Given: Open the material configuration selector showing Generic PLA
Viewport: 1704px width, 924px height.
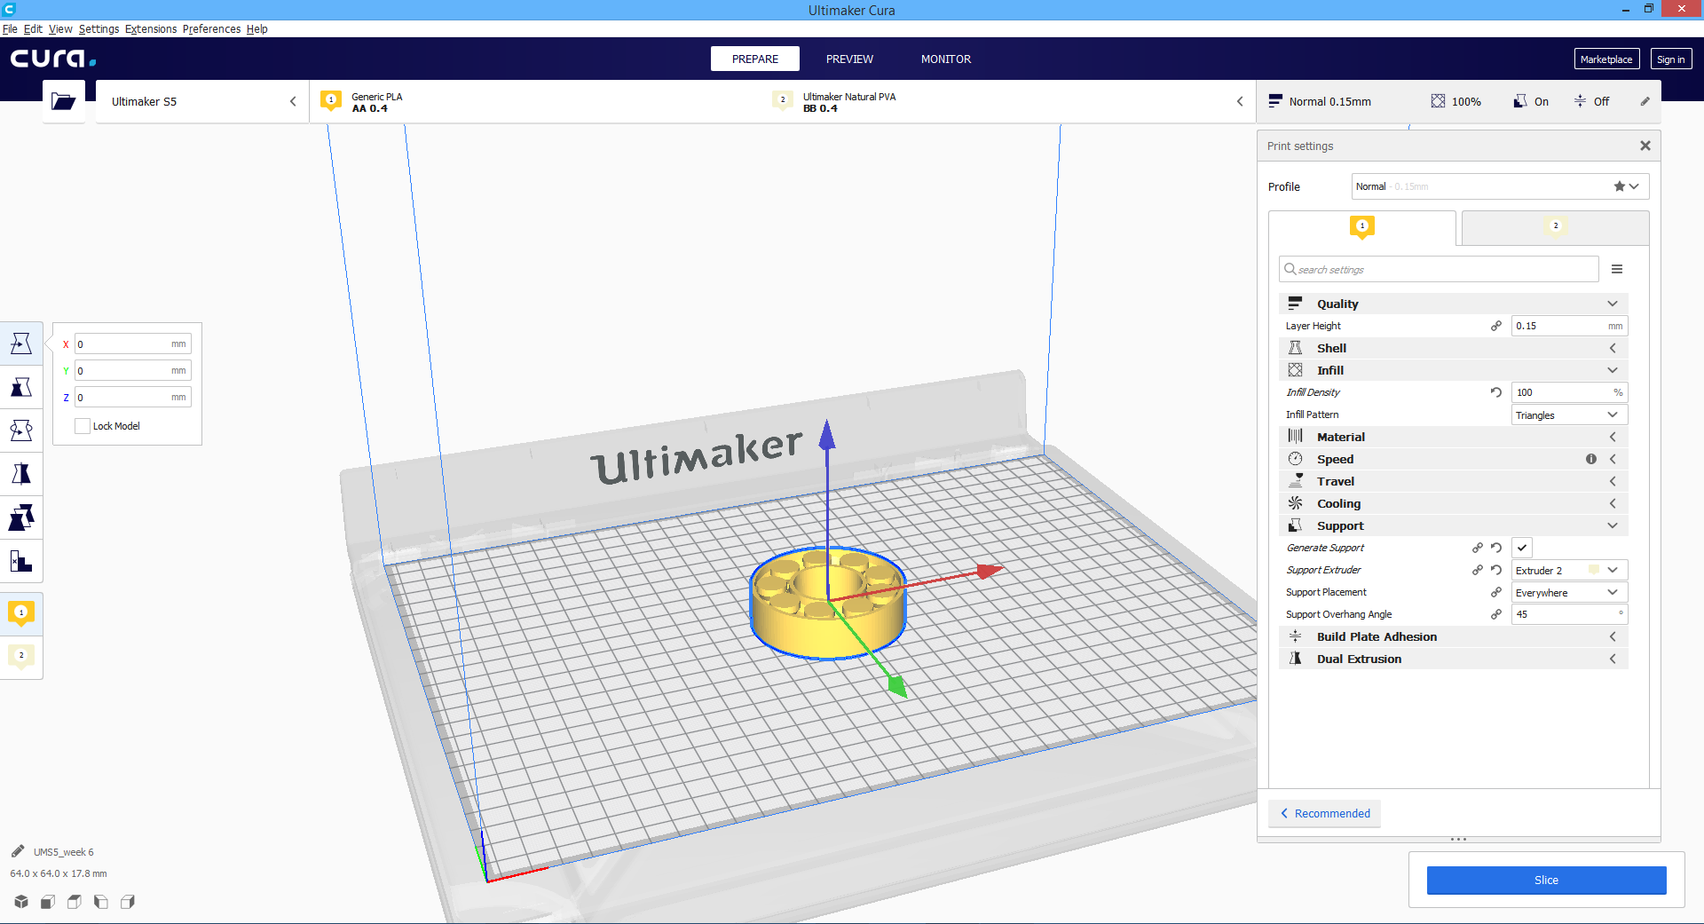Looking at the screenshot, I should 783,101.
